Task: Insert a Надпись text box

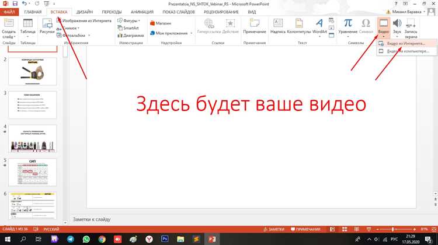Action: pos(278,26)
